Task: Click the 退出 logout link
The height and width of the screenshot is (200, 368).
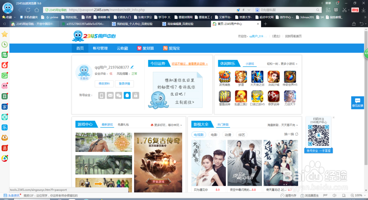Action: [x=276, y=36]
